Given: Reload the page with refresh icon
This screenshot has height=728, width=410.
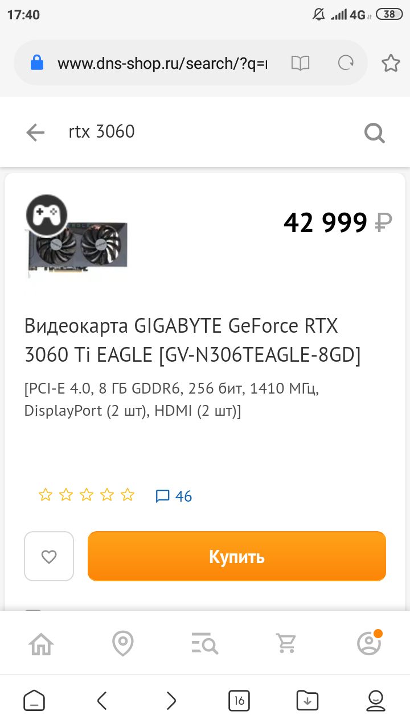Looking at the screenshot, I should click(346, 63).
